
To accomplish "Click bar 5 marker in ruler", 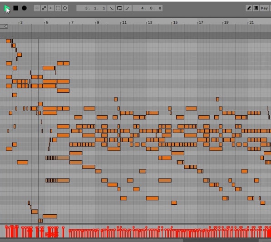I will pos(47,22).
